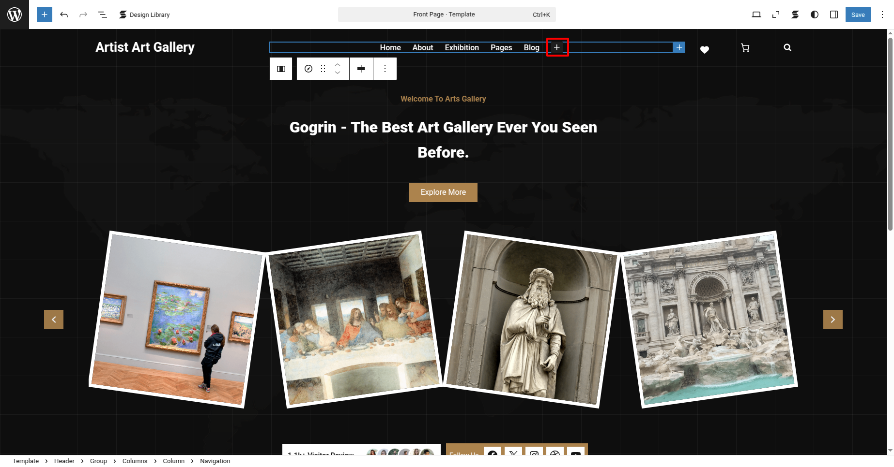Select the Home navigation item
894x467 pixels.
[x=390, y=47]
